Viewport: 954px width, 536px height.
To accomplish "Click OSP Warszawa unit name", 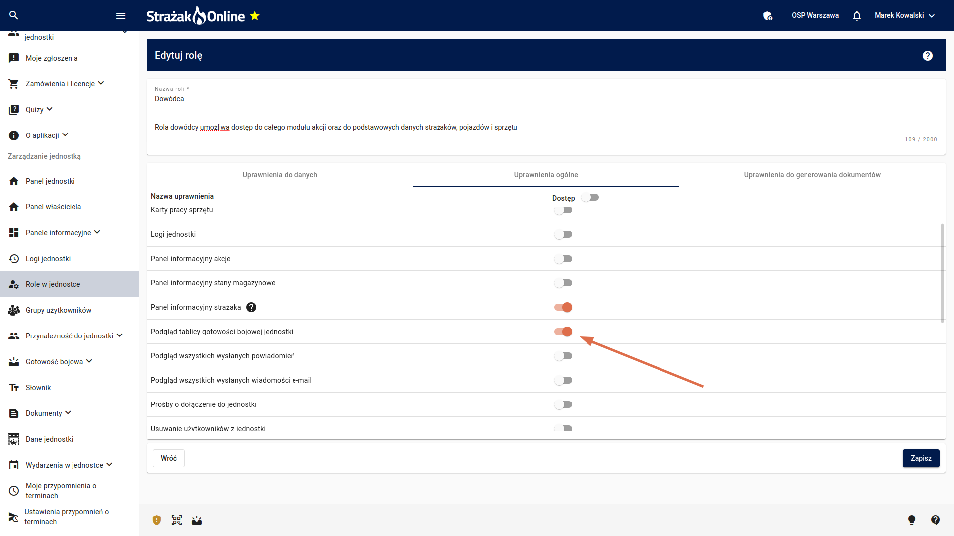I will 815,16.
